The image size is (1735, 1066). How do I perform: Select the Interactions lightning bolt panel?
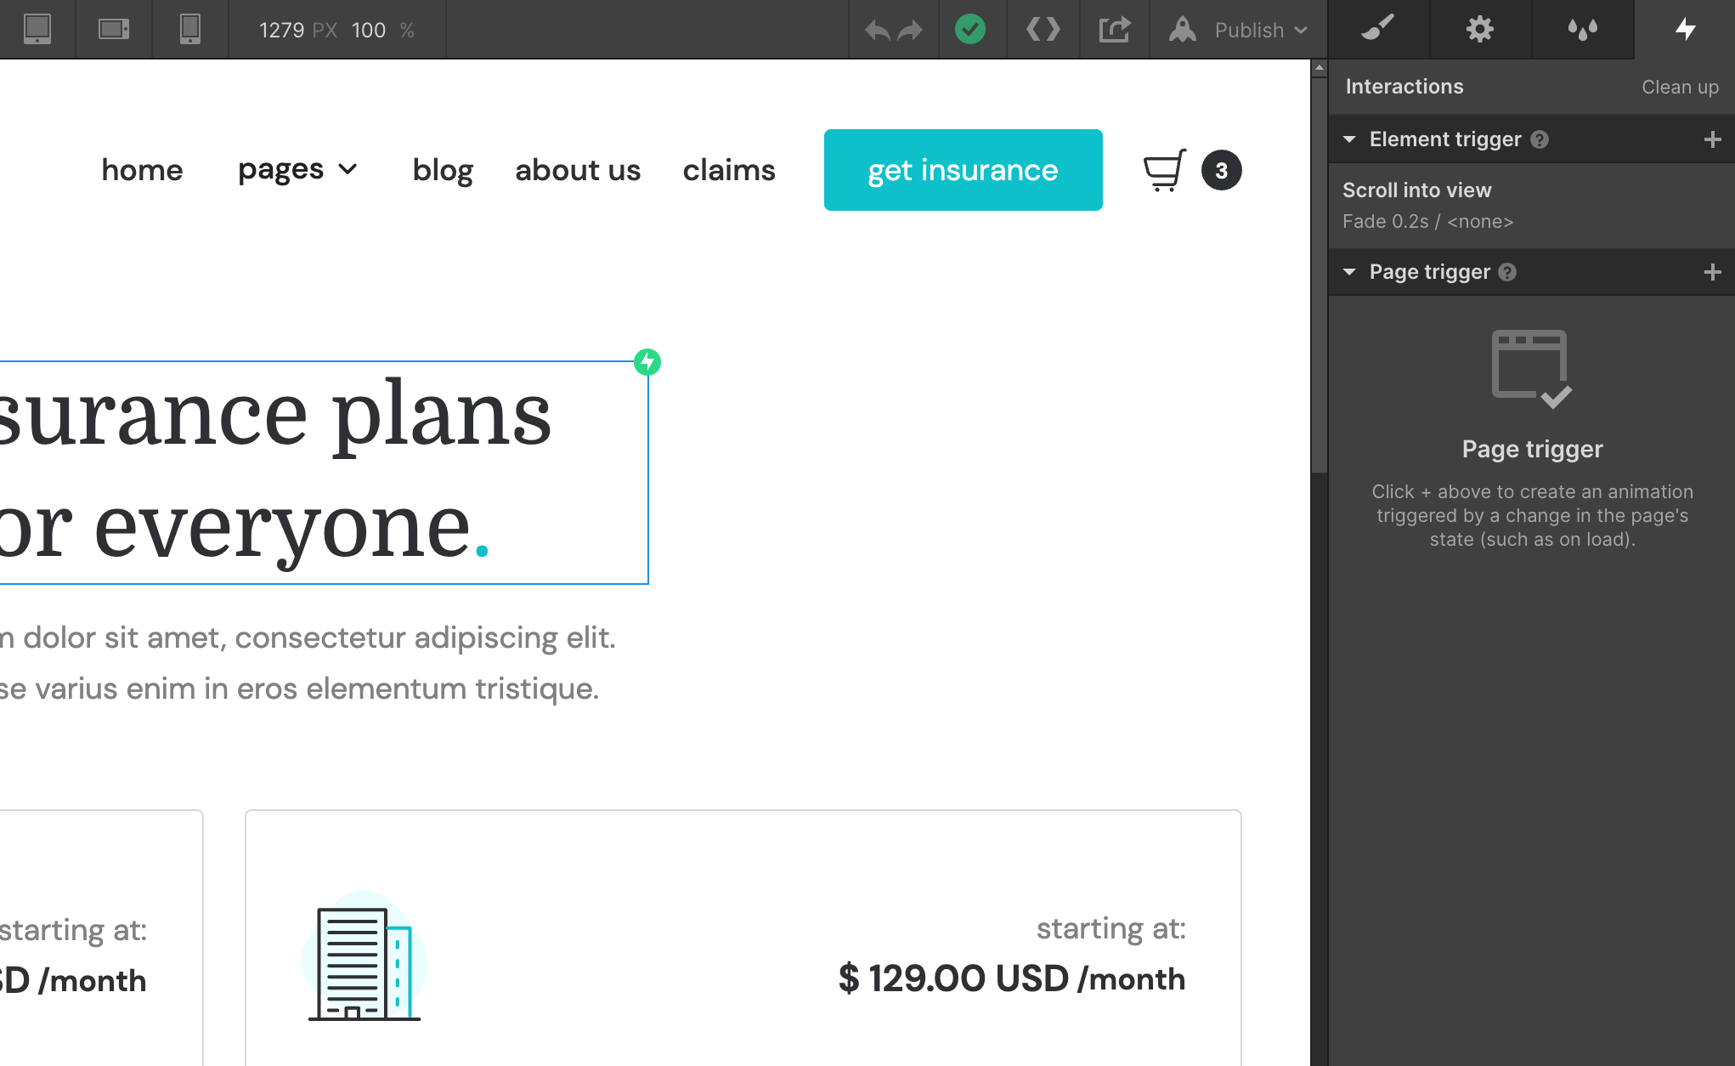[1686, 29]
